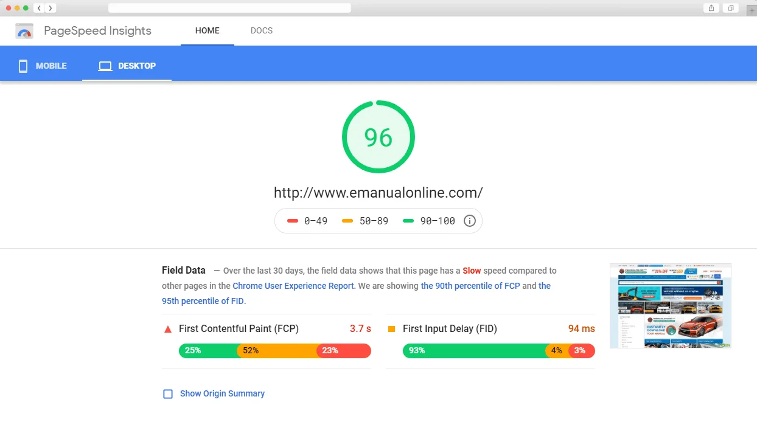The image size is (757, 422).
Task: Click the FCP green 25% bar segment
Action: tap(208, 351)
